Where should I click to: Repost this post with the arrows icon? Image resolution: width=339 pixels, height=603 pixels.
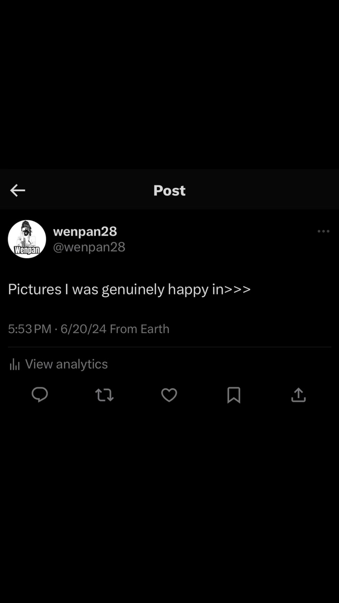[105, 395]
